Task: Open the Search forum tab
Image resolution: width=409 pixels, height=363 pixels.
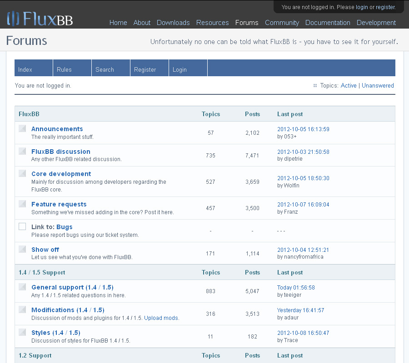Action: (x=111, y=68)
